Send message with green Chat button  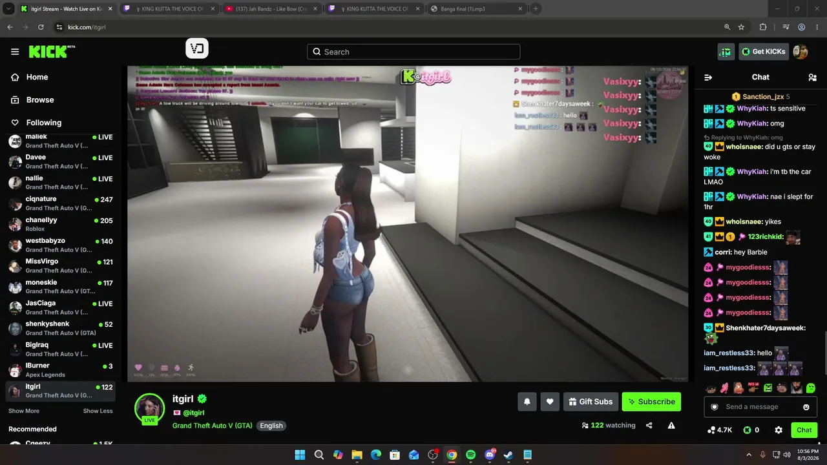coord(804,430)
